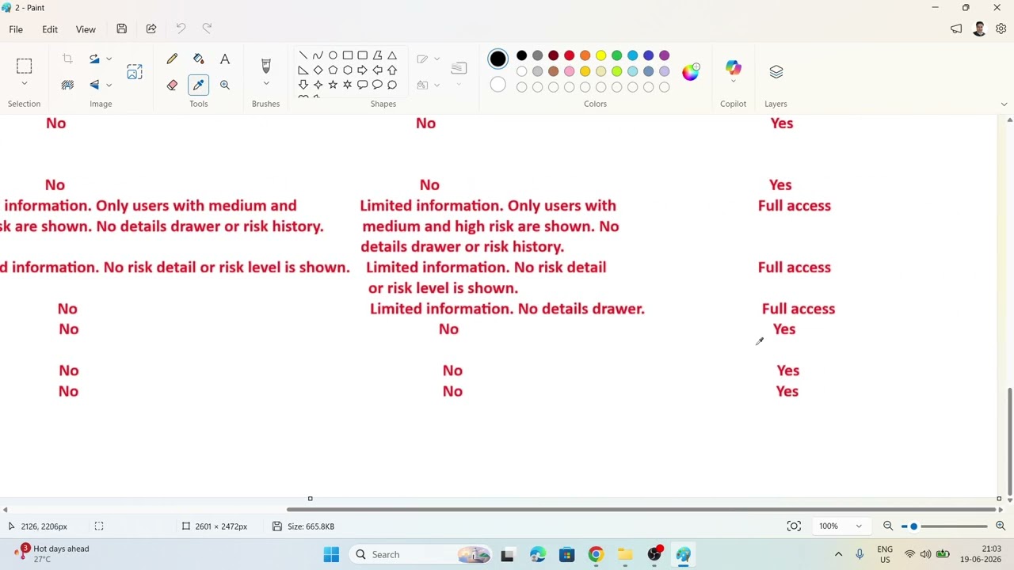Expand the shape Fill dropdown
The image size is (1014, 570).
pos(436,85)
